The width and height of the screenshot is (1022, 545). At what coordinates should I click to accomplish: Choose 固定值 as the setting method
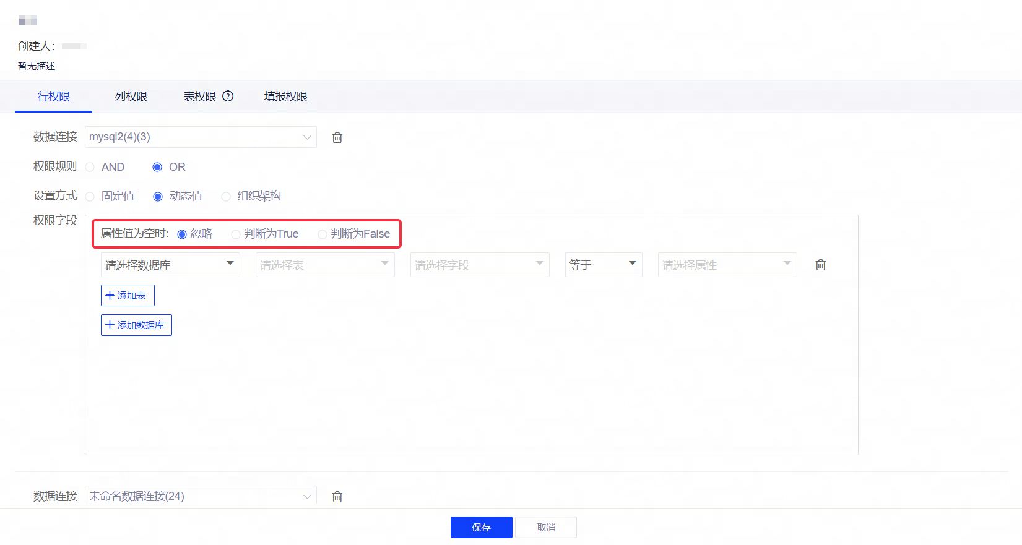pos(90,197)
